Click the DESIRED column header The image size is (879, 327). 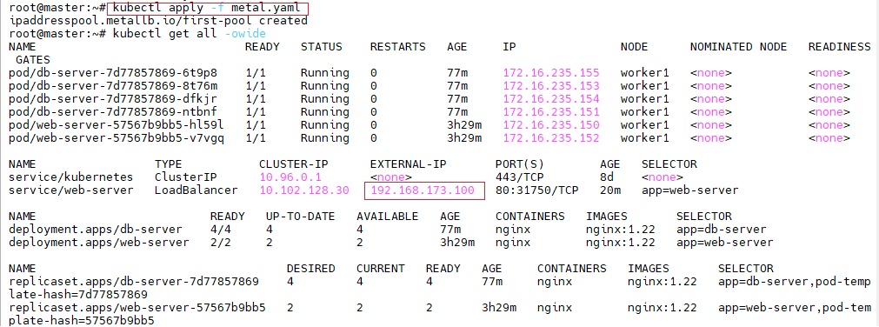point(310,269)
